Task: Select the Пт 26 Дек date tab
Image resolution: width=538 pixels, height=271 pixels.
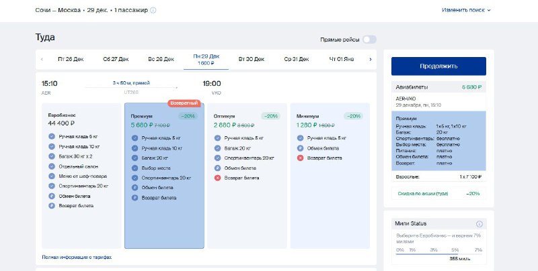Action: [71, 59]
